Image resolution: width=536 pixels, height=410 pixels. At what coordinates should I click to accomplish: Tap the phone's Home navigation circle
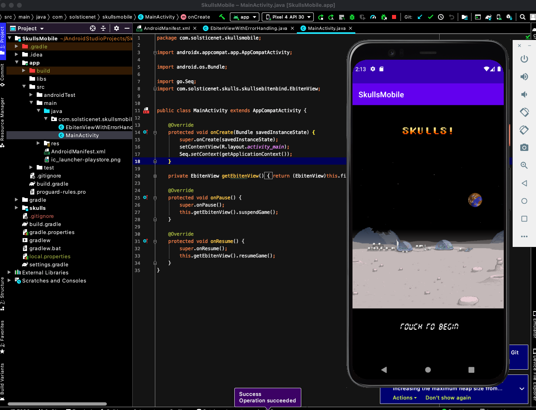428,370
